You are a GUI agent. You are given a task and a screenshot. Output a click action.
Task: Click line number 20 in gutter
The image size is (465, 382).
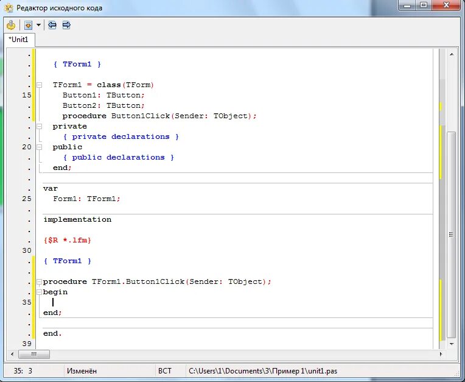27,147
